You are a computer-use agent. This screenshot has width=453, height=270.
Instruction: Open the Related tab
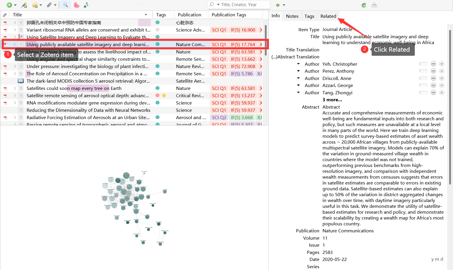coord(328,16)
